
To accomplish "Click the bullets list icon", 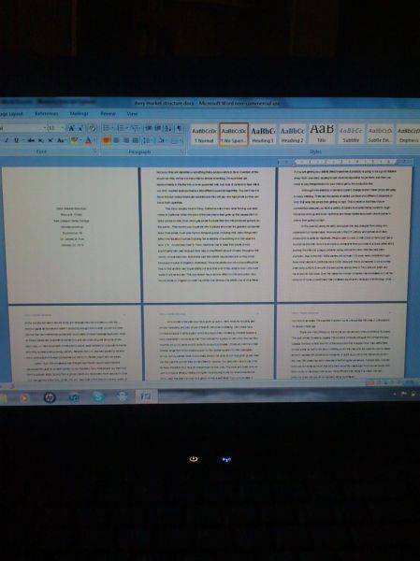I will pos(107,128).
